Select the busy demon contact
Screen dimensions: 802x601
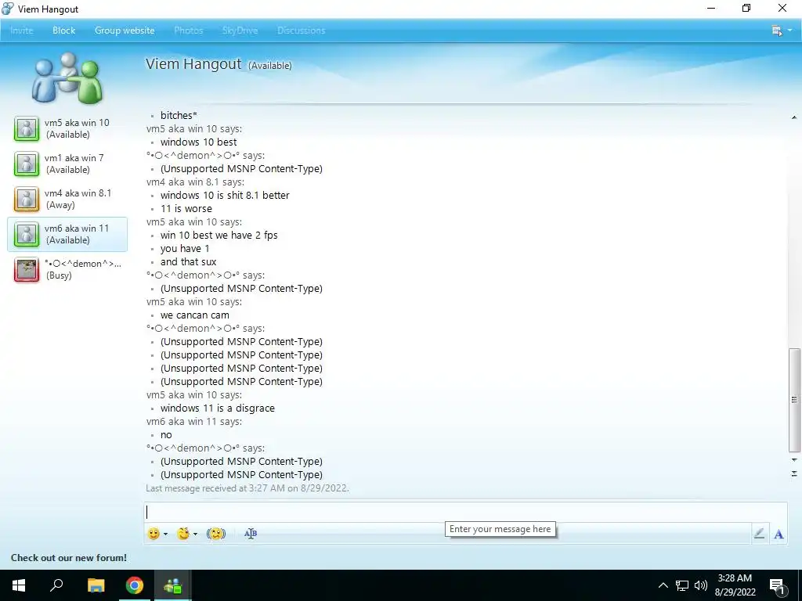(67, 269)
